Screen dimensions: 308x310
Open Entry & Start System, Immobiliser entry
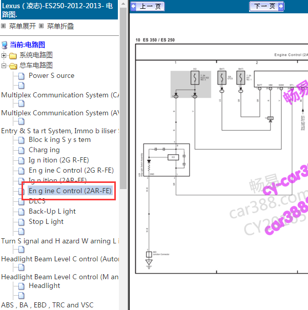coord(60,131)
